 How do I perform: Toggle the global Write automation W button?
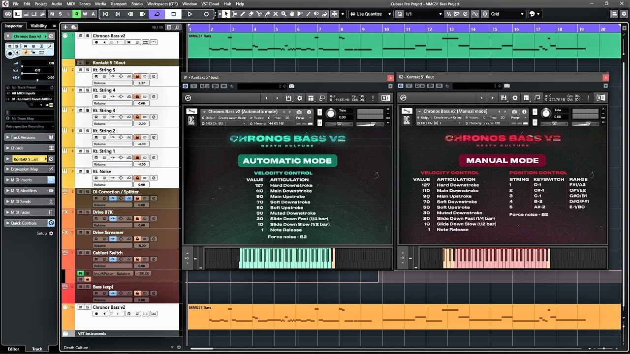pyautogui.click(x=85, y=14)
